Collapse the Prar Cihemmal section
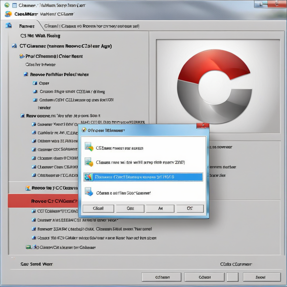Screen dimensions: 287x287 tap(22, 56)
